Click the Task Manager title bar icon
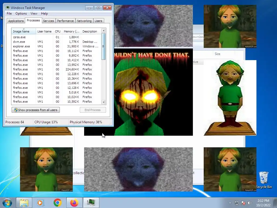The image size is (277, 208). click(7, 8)
